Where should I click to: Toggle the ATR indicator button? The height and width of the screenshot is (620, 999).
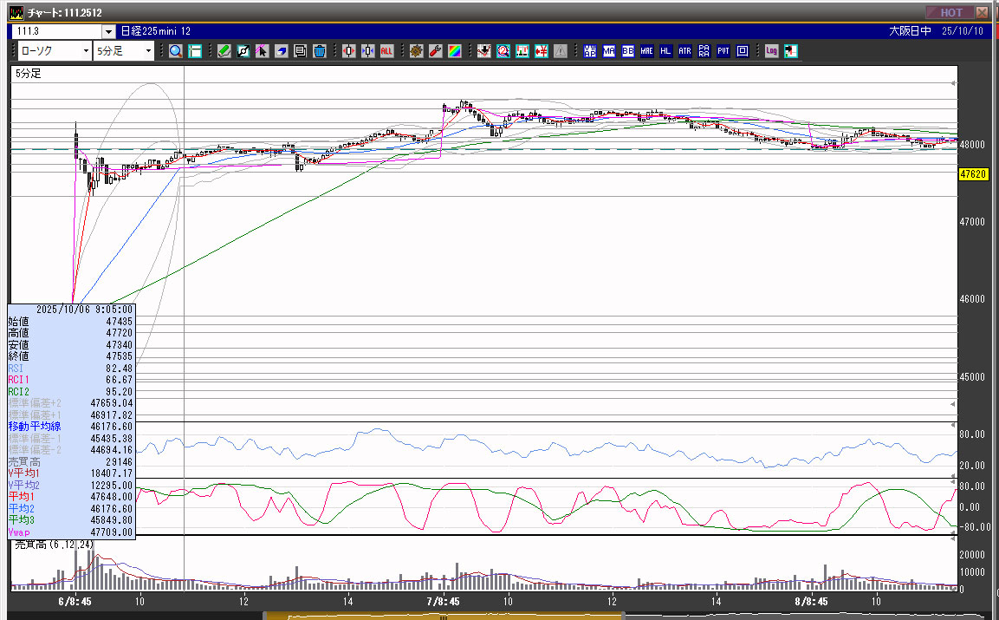(684, 51)
